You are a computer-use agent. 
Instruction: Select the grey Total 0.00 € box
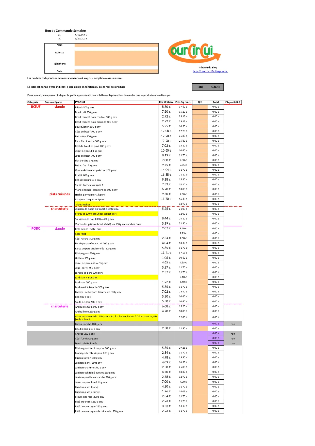point(208,87)
